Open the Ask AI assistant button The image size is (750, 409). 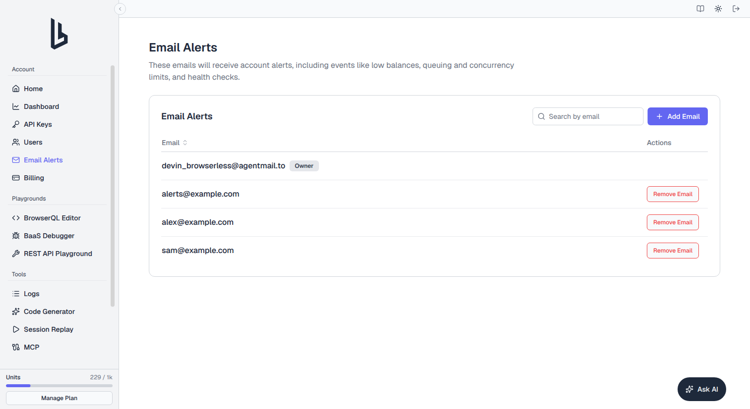[x=702, y=389]
